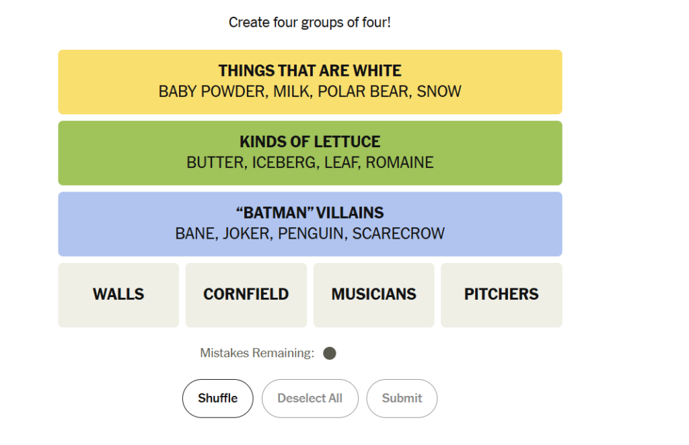Click the Submit button
689x445 pixels.
402,399
